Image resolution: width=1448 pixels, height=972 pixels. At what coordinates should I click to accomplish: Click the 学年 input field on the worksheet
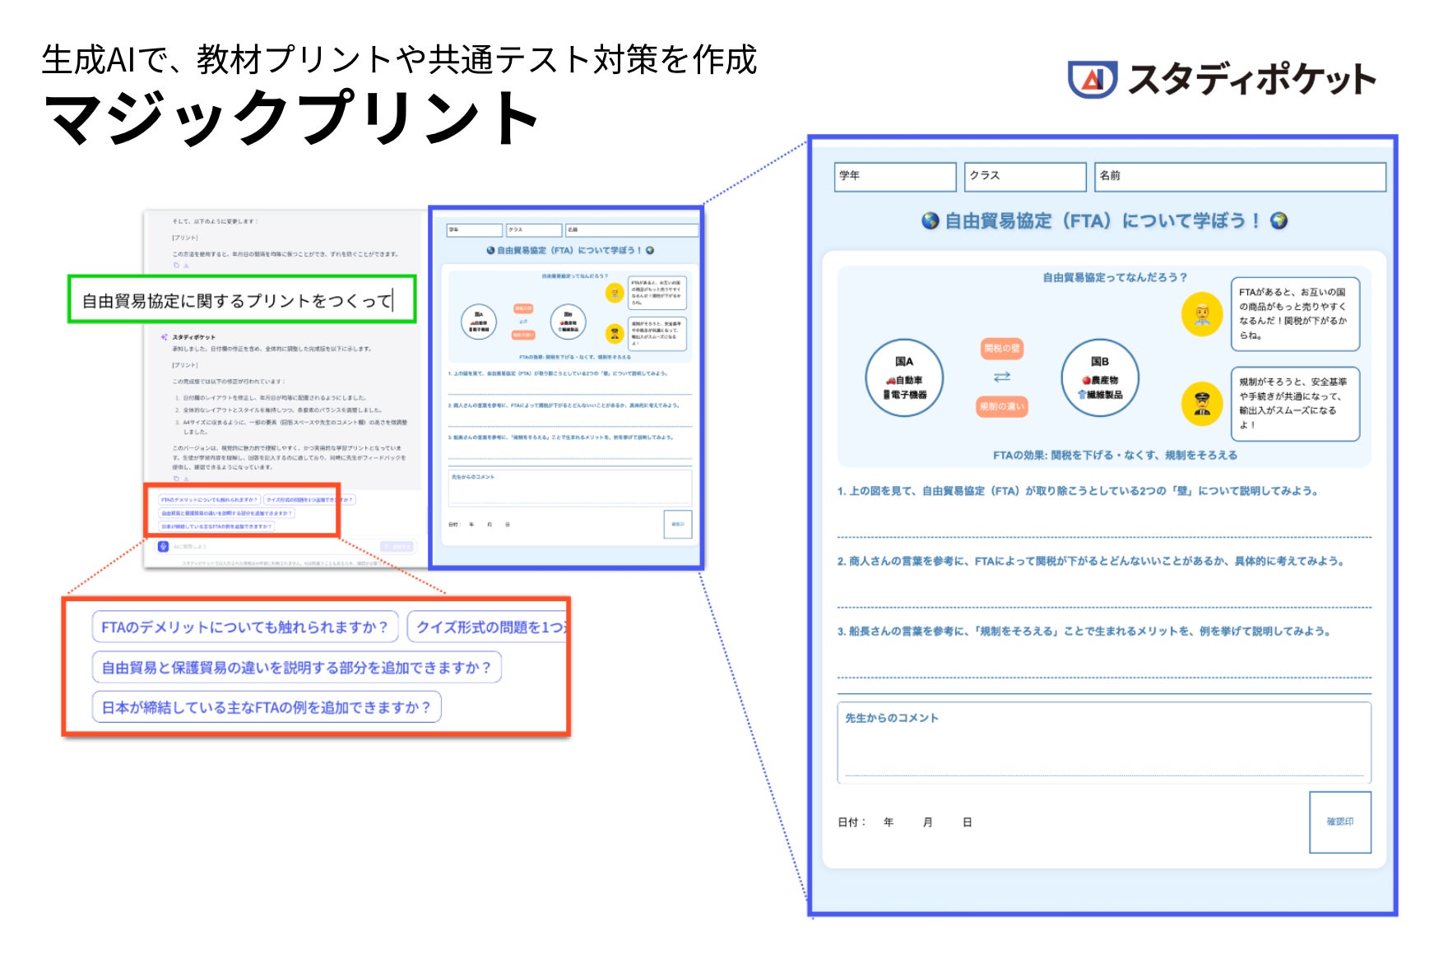[894, 178]
